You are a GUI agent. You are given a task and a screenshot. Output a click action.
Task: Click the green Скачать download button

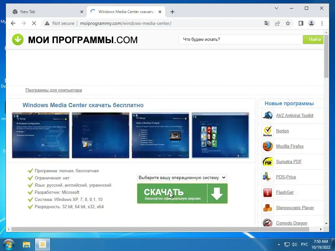(182, 193)
